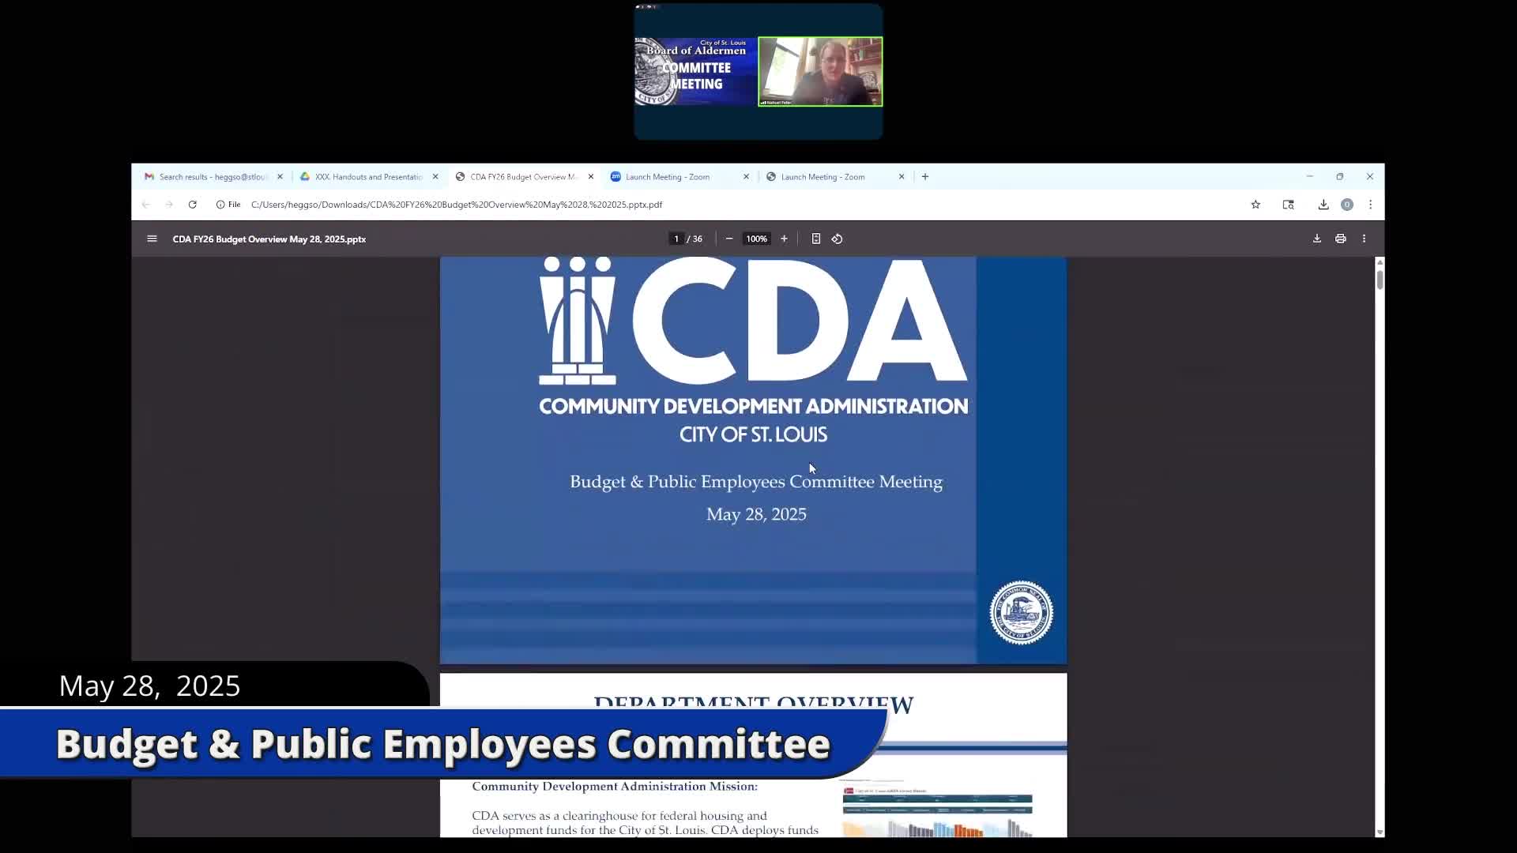Viewport: 1517px width, 853px height.
Task: Go forward in browser history
Action: (x=169, y=205)
